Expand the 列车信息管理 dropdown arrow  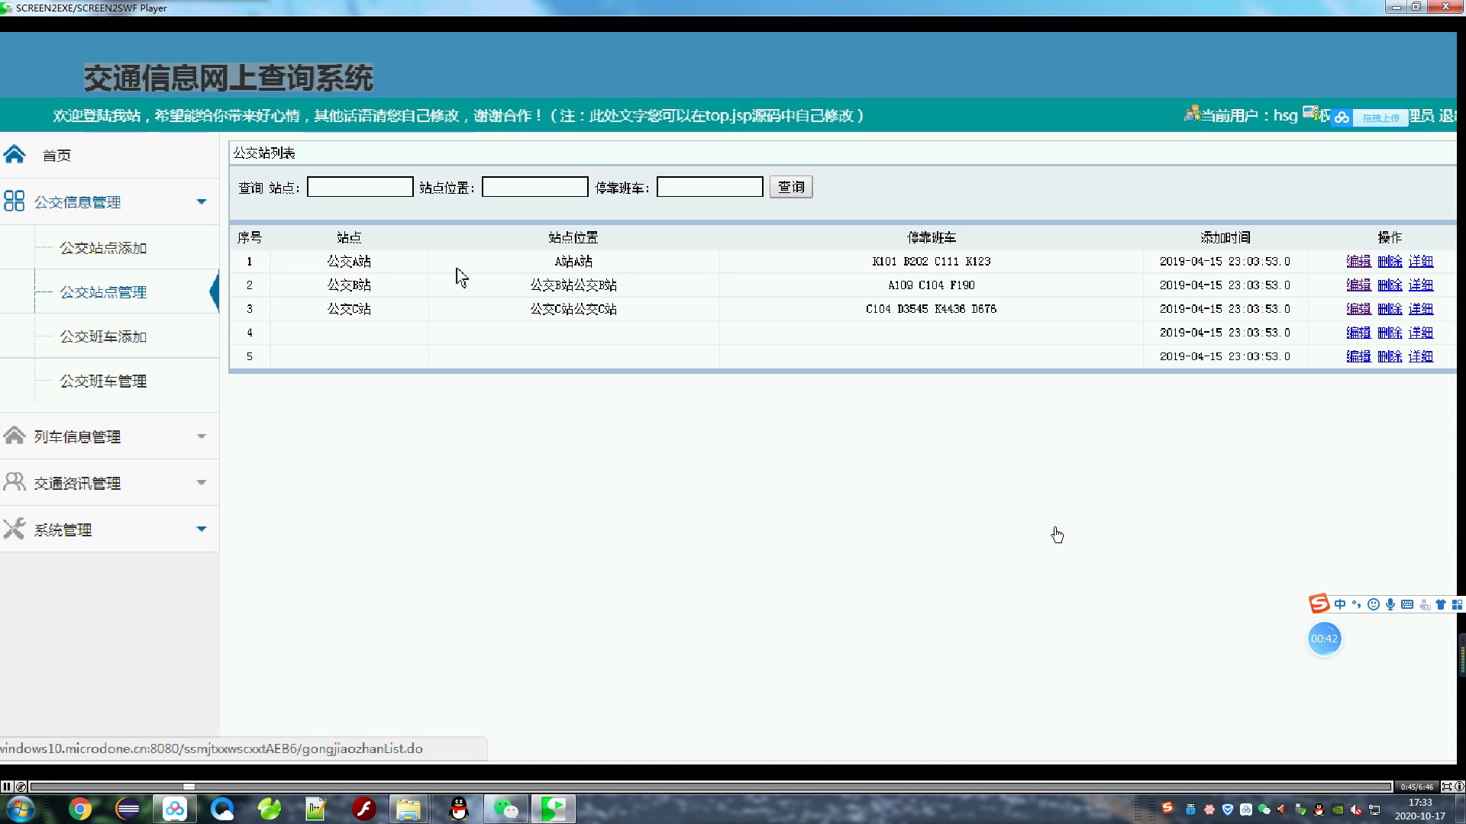point(202,436)
